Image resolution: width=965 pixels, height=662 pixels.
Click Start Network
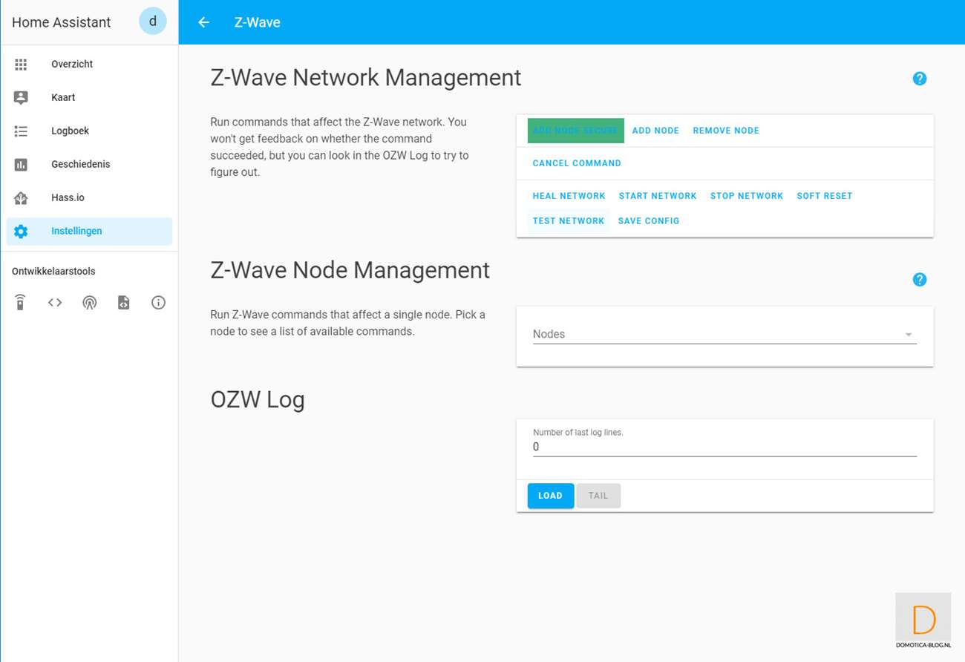[658, 196]
